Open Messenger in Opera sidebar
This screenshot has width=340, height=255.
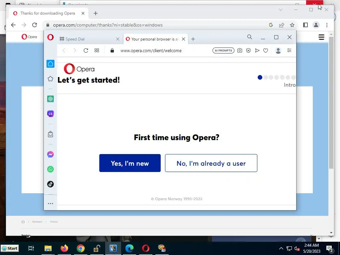pos(50,154)
